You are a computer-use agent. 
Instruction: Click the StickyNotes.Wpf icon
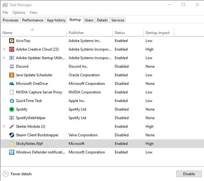pyautogui.click(x=12, y=144)
